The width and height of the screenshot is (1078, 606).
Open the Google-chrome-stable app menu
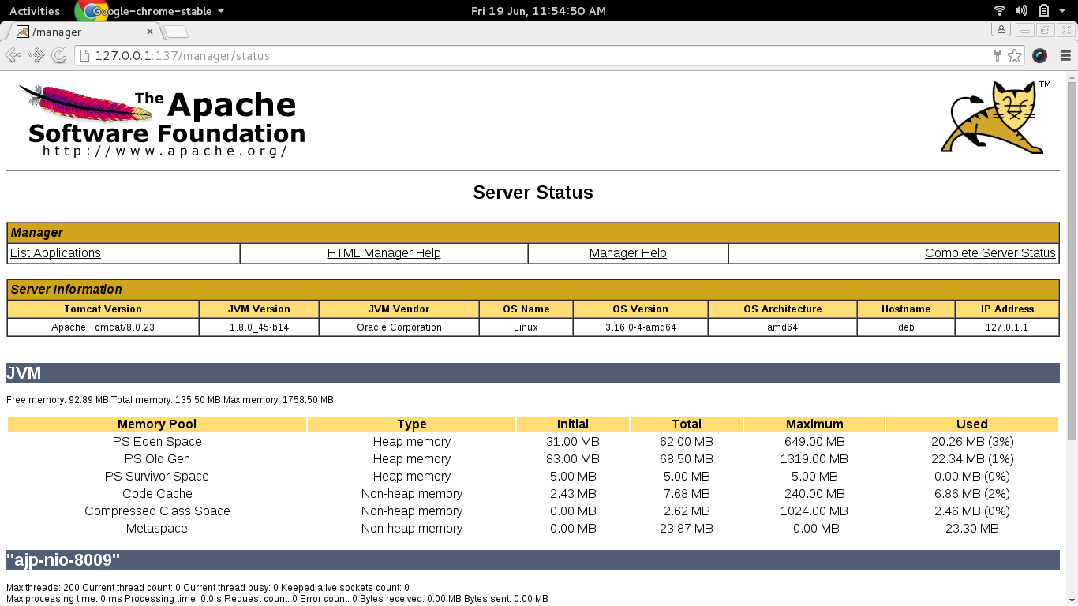(x=158, y=11)
